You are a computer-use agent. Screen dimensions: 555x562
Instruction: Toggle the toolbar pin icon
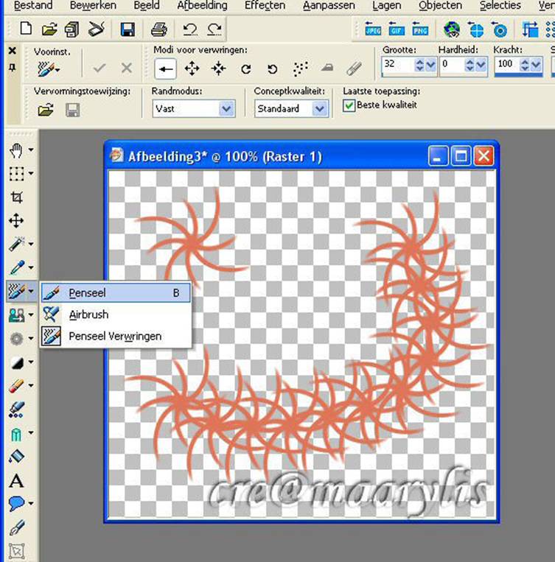[13, 67]
